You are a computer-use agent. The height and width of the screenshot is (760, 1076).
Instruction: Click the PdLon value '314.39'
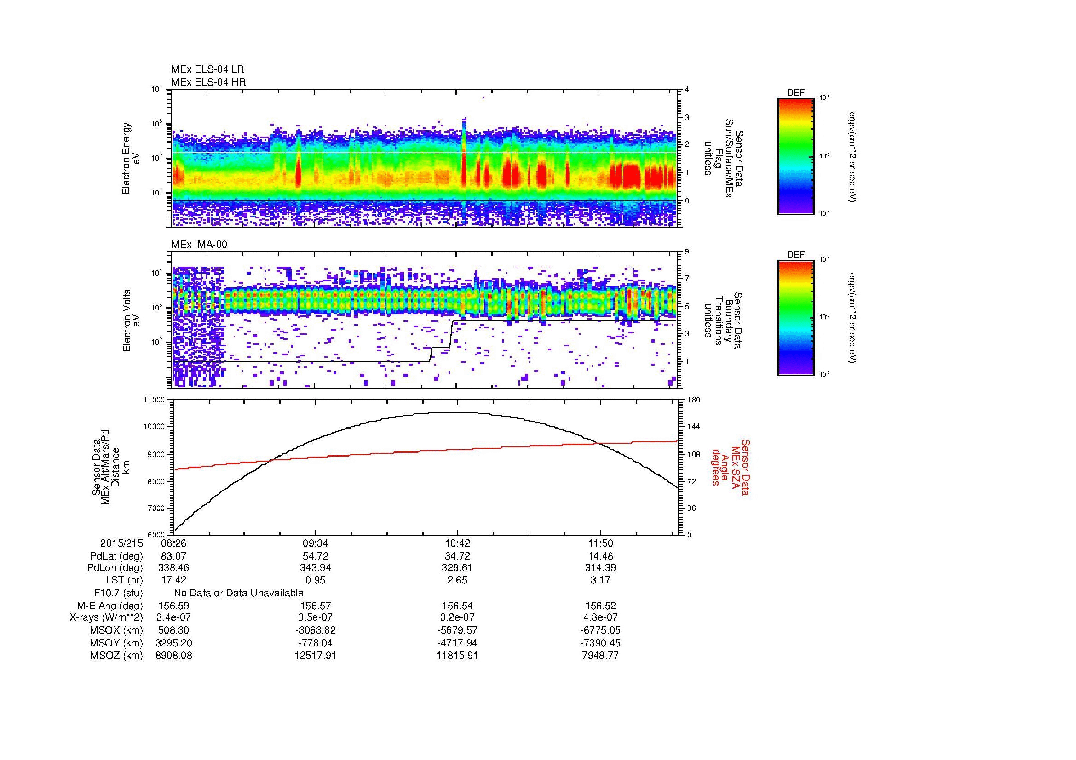[x=600, y=568]
